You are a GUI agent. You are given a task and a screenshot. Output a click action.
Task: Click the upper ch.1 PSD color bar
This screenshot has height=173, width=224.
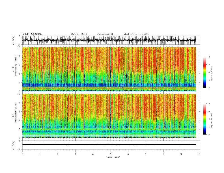204,72
